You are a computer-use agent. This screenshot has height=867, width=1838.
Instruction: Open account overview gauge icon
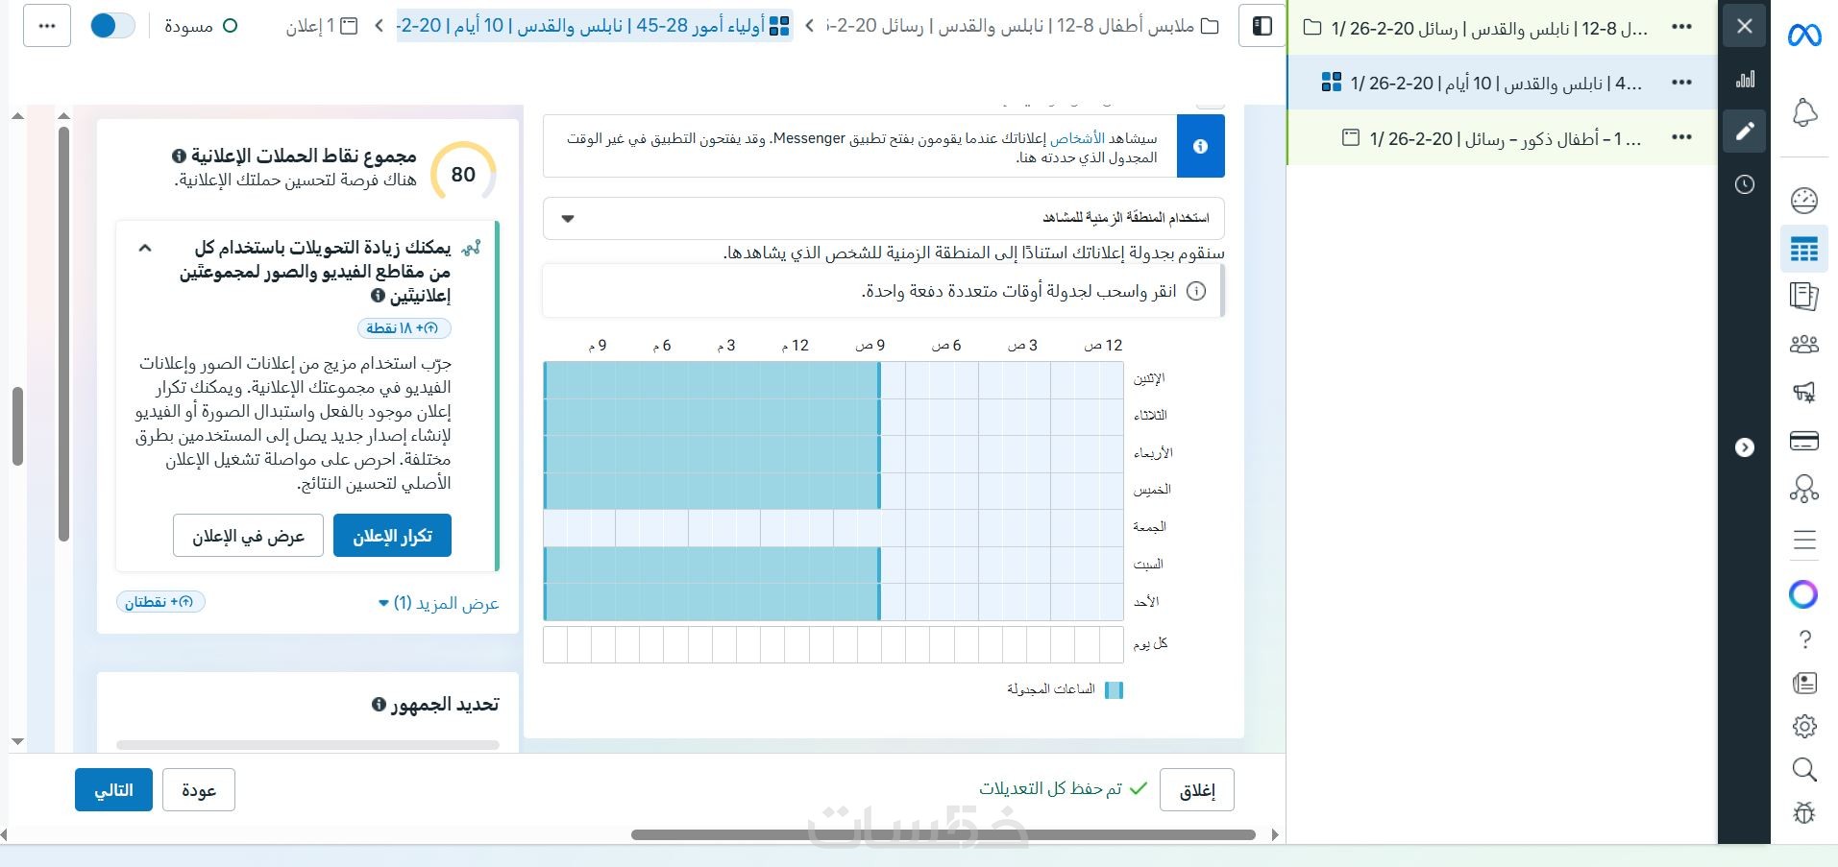point(1804,200)
